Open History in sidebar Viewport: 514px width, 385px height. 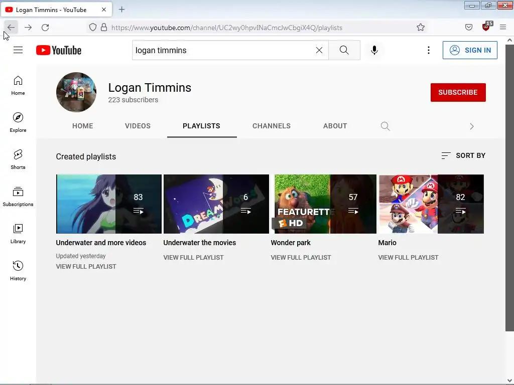click(x=18, y=271)
